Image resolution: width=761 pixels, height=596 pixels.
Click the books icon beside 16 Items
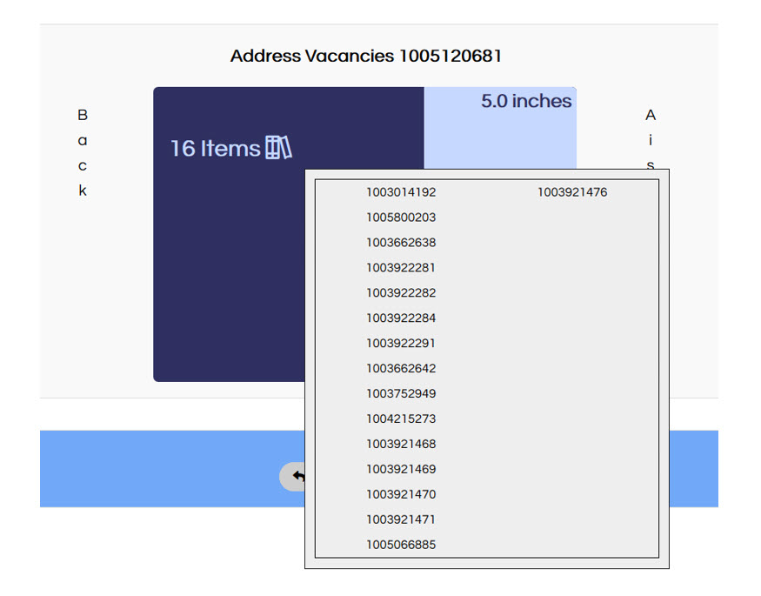(278, 148)
